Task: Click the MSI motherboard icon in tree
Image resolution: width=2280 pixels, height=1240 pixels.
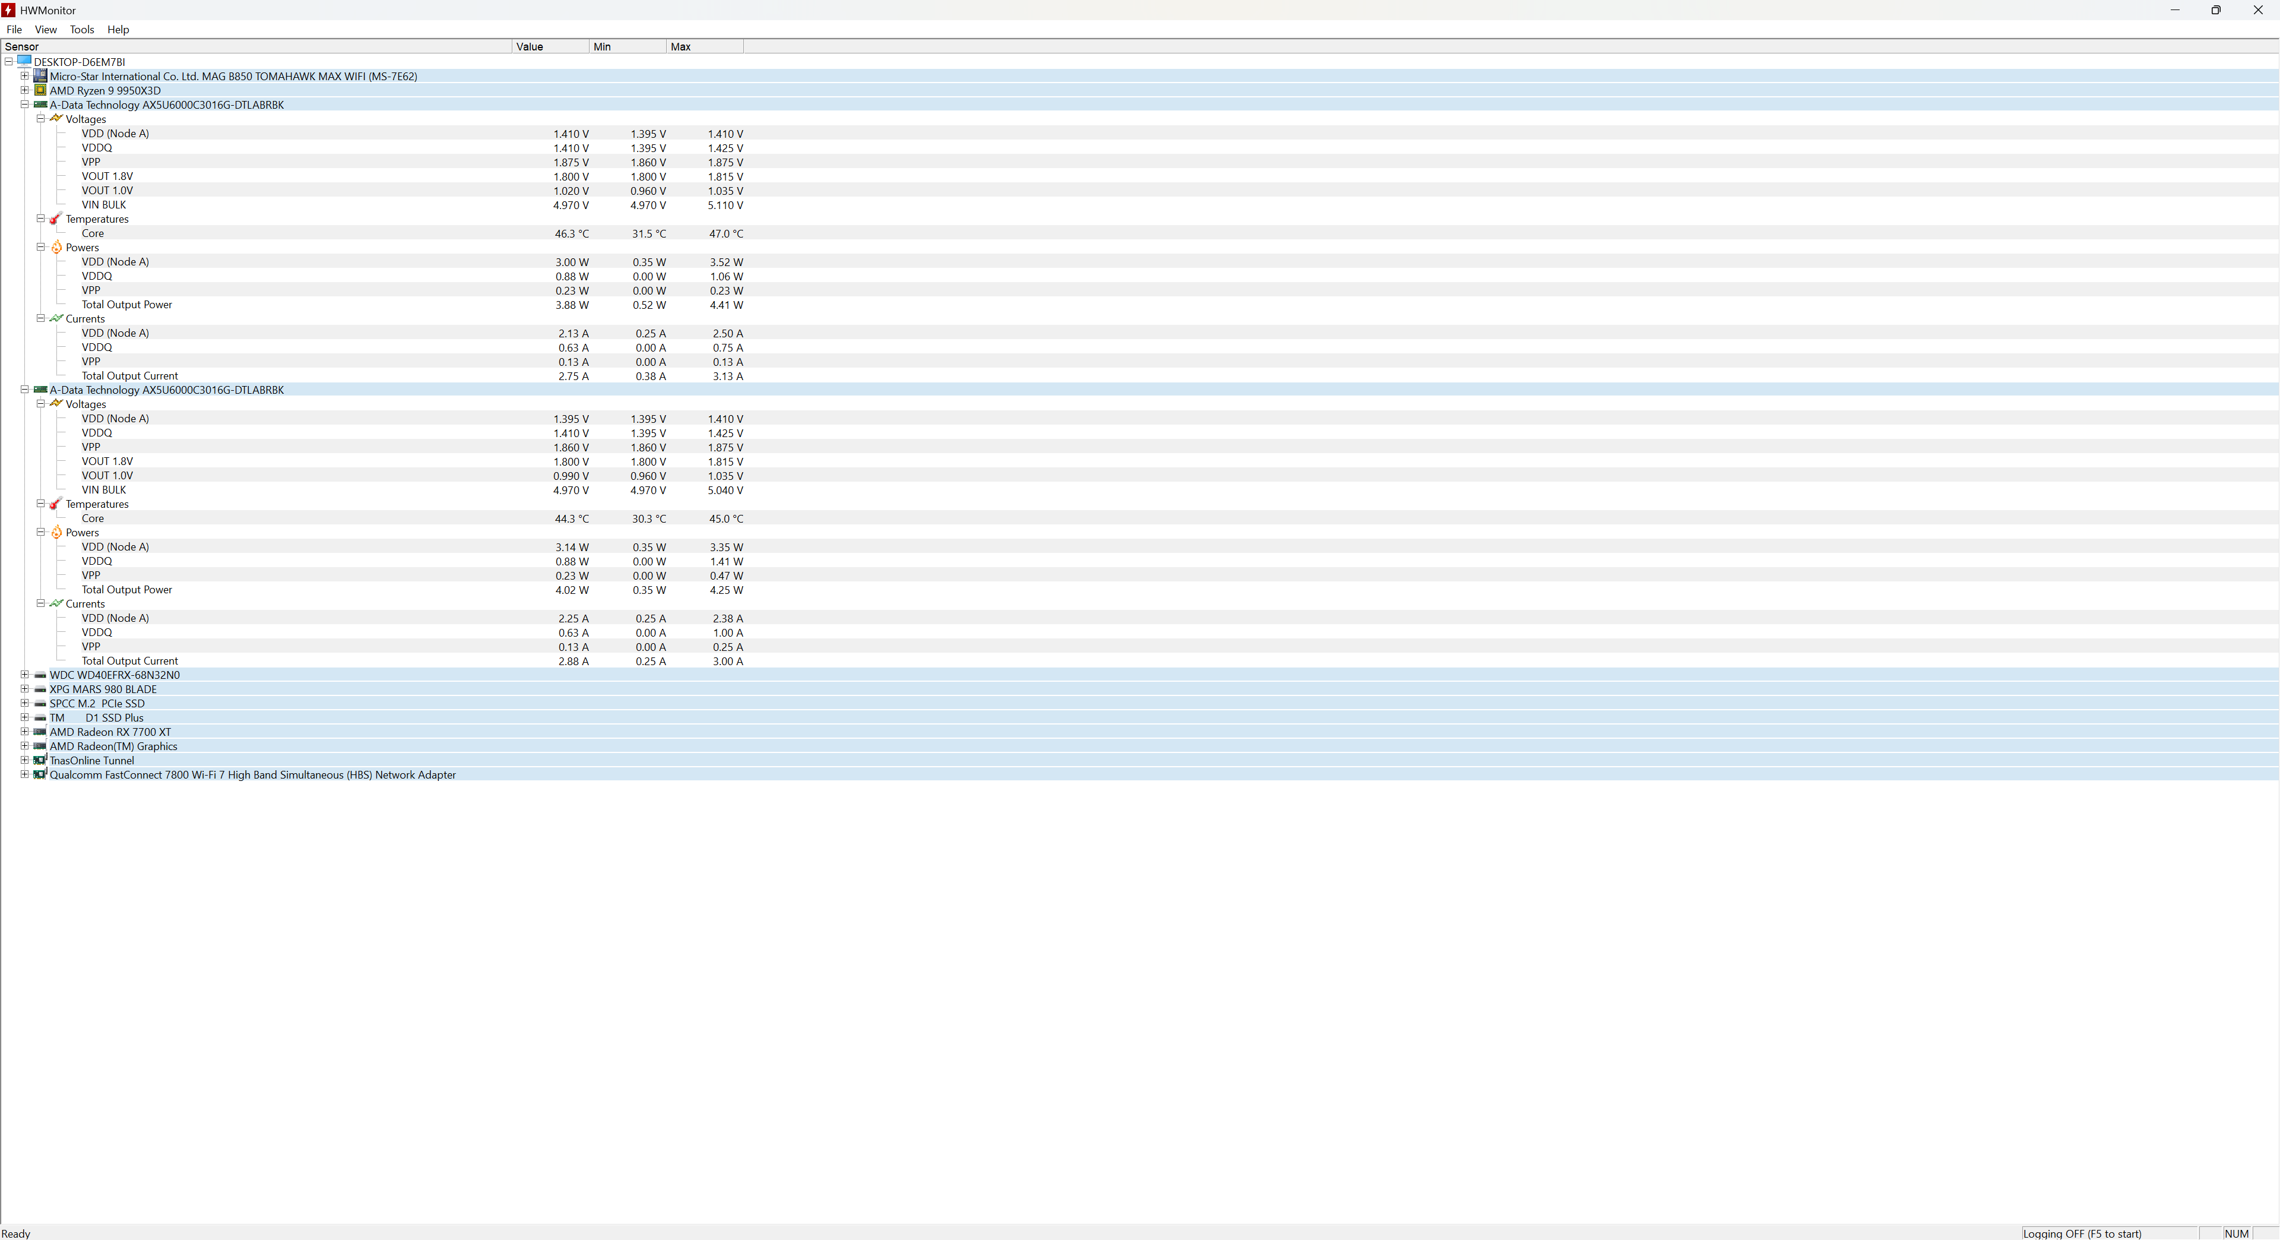Action: tap(40, 76)
